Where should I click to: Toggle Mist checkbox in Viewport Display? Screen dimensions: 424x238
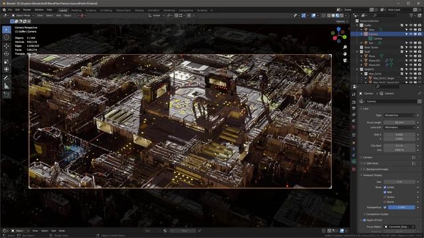pos(385,192)
